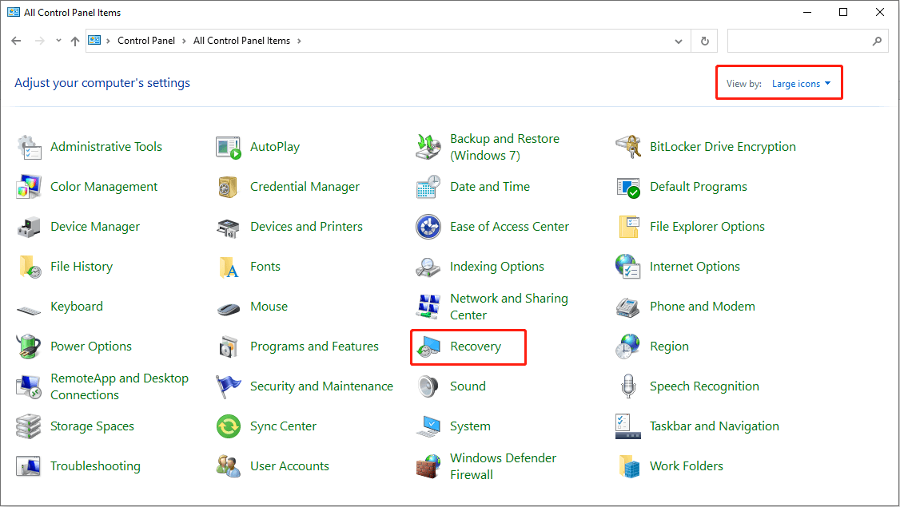This screenshot has height=507, width=900.
Task: Refresh the Control Panel view
Action: tap(704, 41)
